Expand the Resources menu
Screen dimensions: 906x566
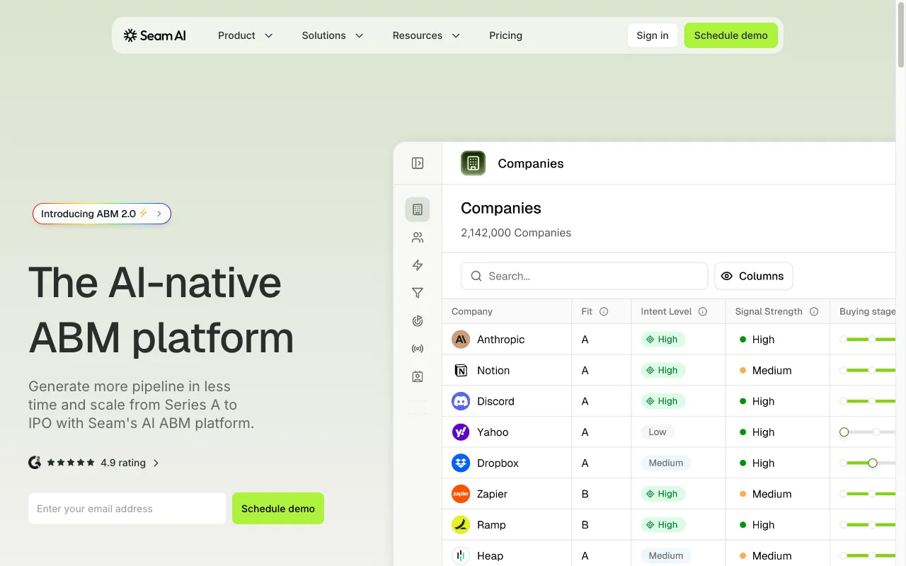click(x=426, y=35)
